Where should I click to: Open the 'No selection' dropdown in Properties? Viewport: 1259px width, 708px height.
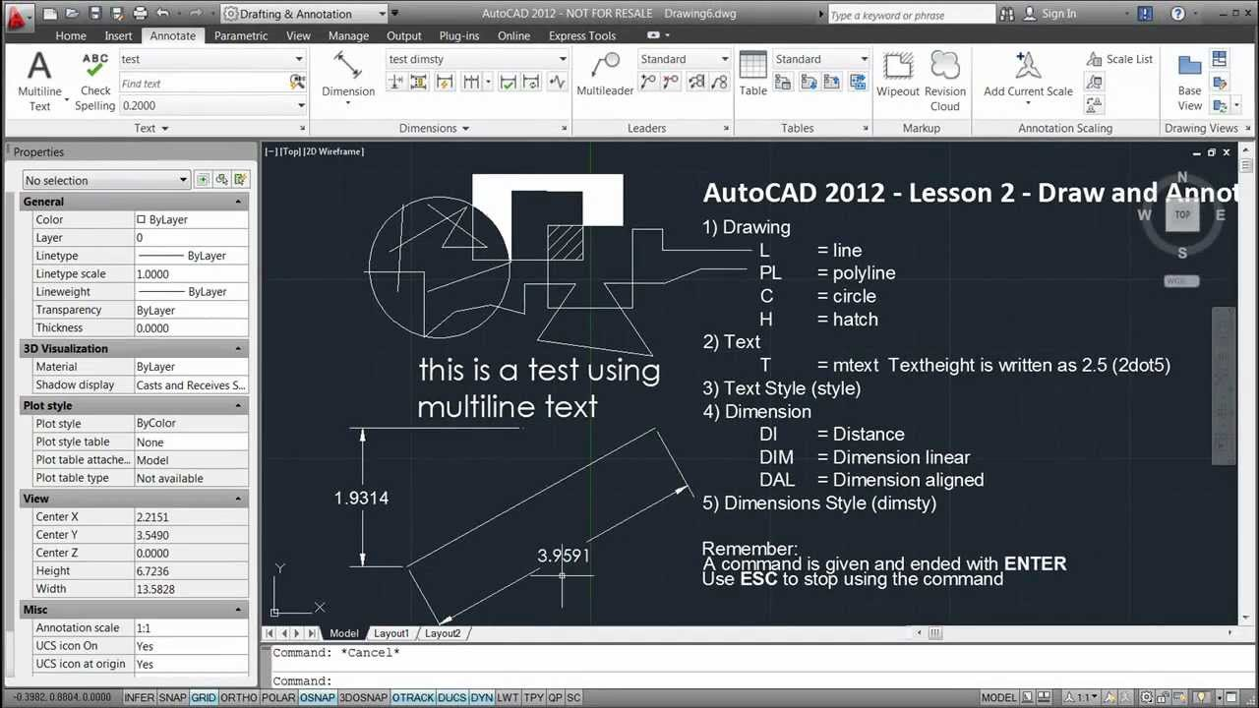point(106,180)
